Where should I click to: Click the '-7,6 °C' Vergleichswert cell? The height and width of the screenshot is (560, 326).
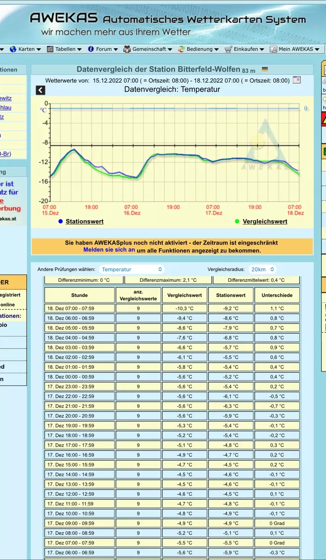(184, 338)
